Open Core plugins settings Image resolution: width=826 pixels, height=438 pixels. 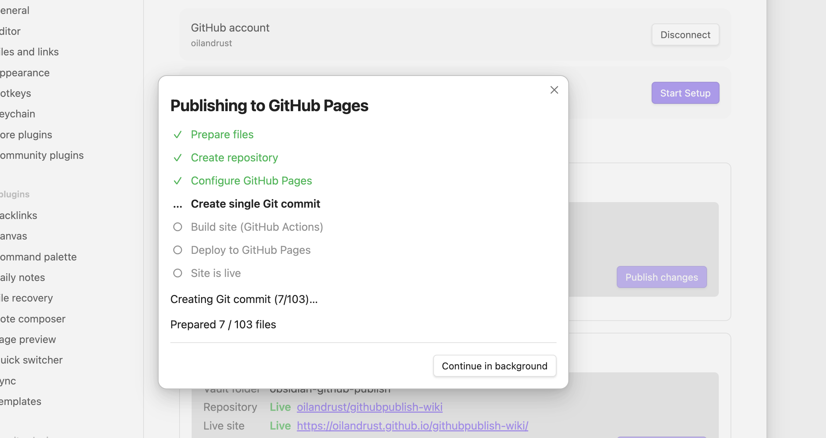coord(26,135)
